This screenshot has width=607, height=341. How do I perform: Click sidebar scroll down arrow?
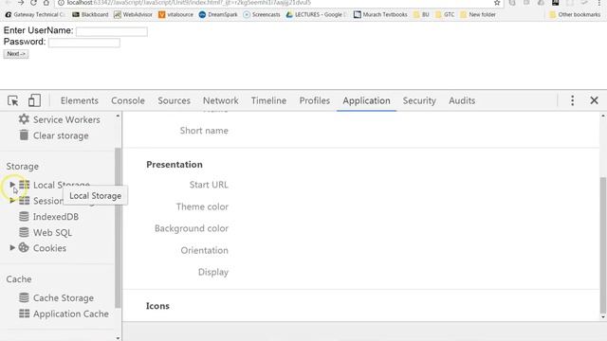118,338
